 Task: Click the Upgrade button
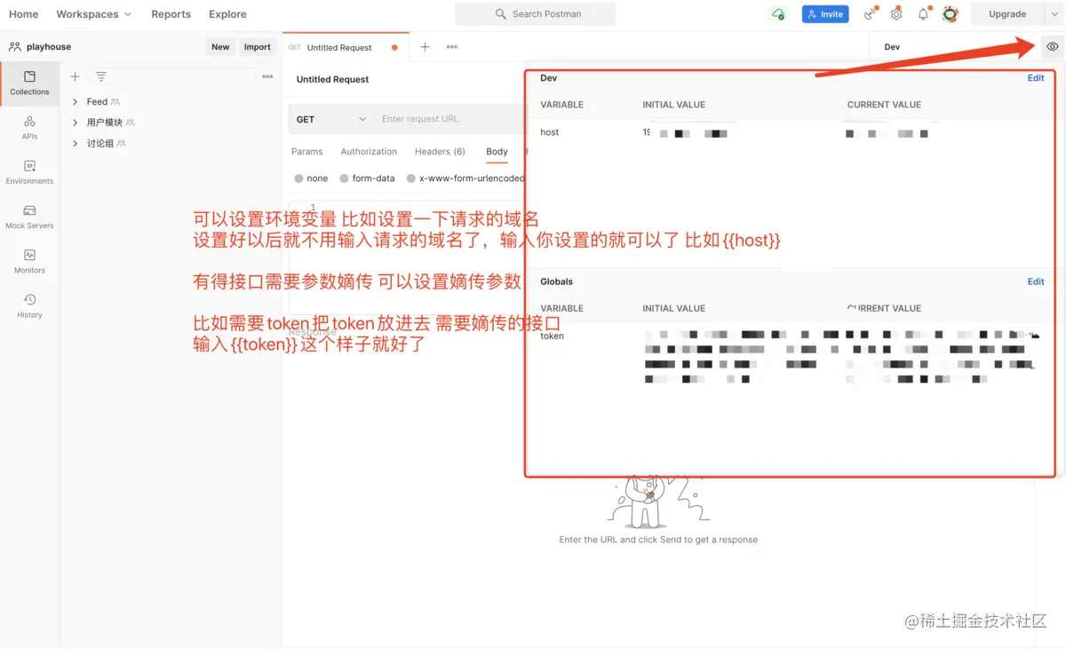coord(1007,14)
